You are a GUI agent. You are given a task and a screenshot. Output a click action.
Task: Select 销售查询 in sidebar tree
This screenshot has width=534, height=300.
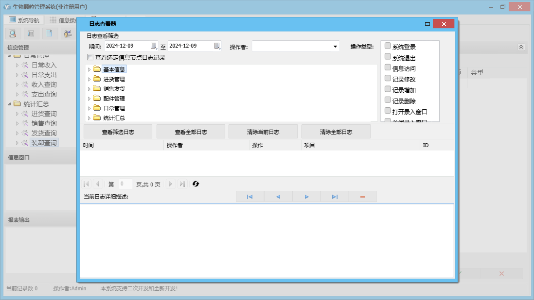coord(44,123)
